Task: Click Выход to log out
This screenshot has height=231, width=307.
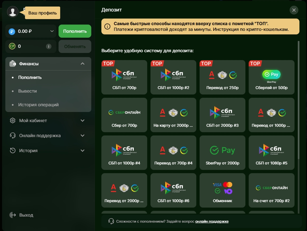Action: coord(26,215)
